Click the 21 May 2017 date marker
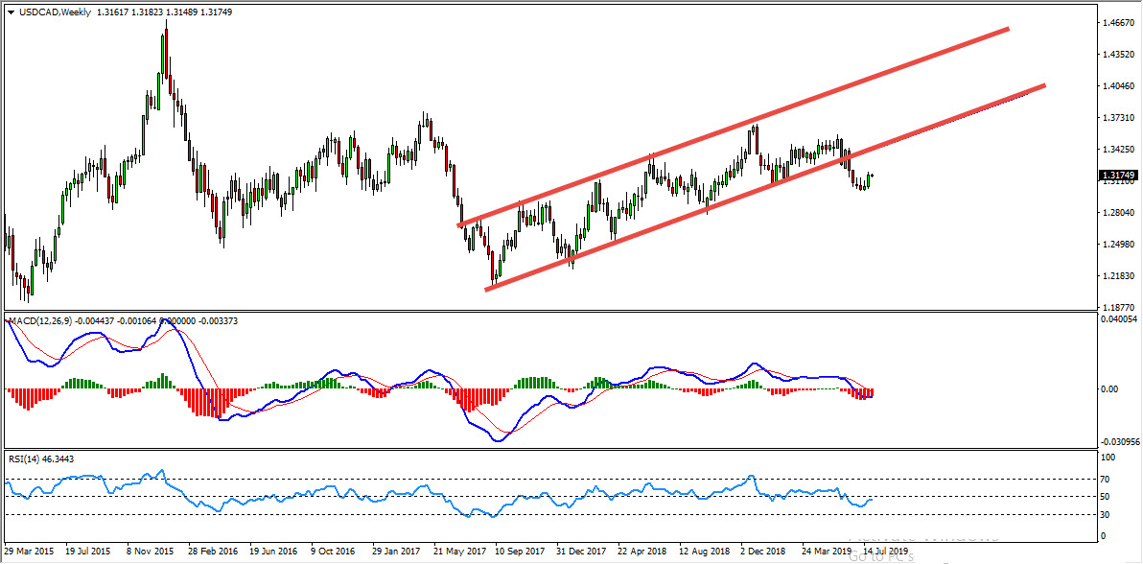Screen dimensions: 1143x564 [460, 552]
